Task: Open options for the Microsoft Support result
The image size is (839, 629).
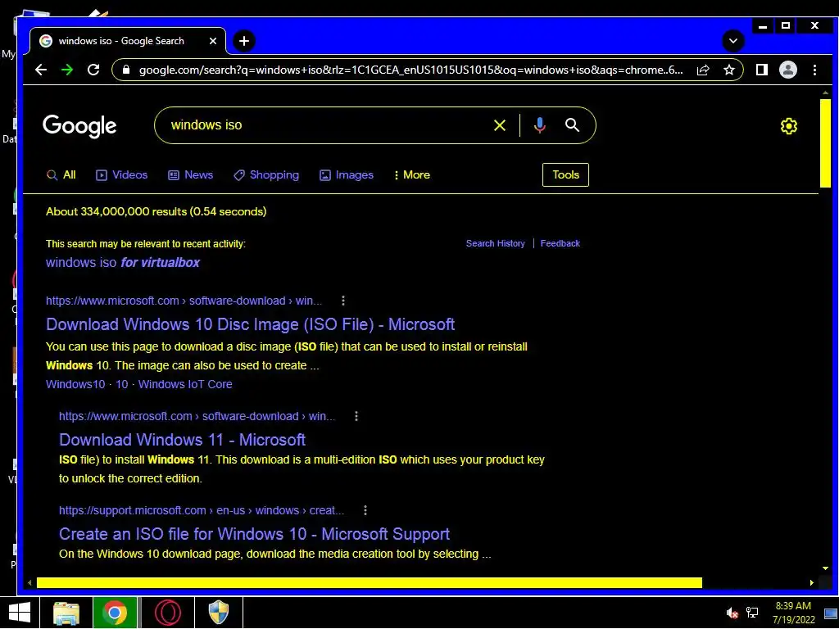Action: [365, 510]
